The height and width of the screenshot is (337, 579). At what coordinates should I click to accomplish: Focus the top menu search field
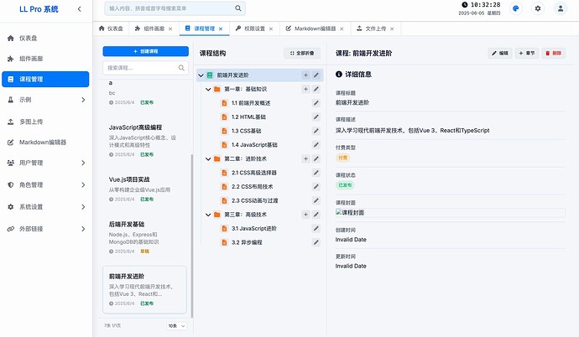click(175, 8)
